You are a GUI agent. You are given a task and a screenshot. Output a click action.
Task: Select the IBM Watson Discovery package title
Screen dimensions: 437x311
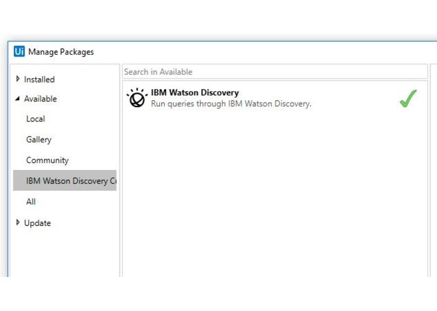pyautogui.click(x=195, y=93)
